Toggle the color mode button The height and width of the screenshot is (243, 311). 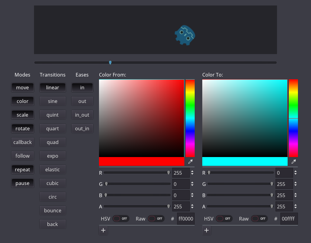[x=22, y=101]
